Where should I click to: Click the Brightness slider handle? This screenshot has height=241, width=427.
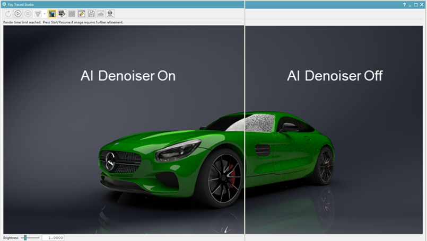tap(25, 238)
